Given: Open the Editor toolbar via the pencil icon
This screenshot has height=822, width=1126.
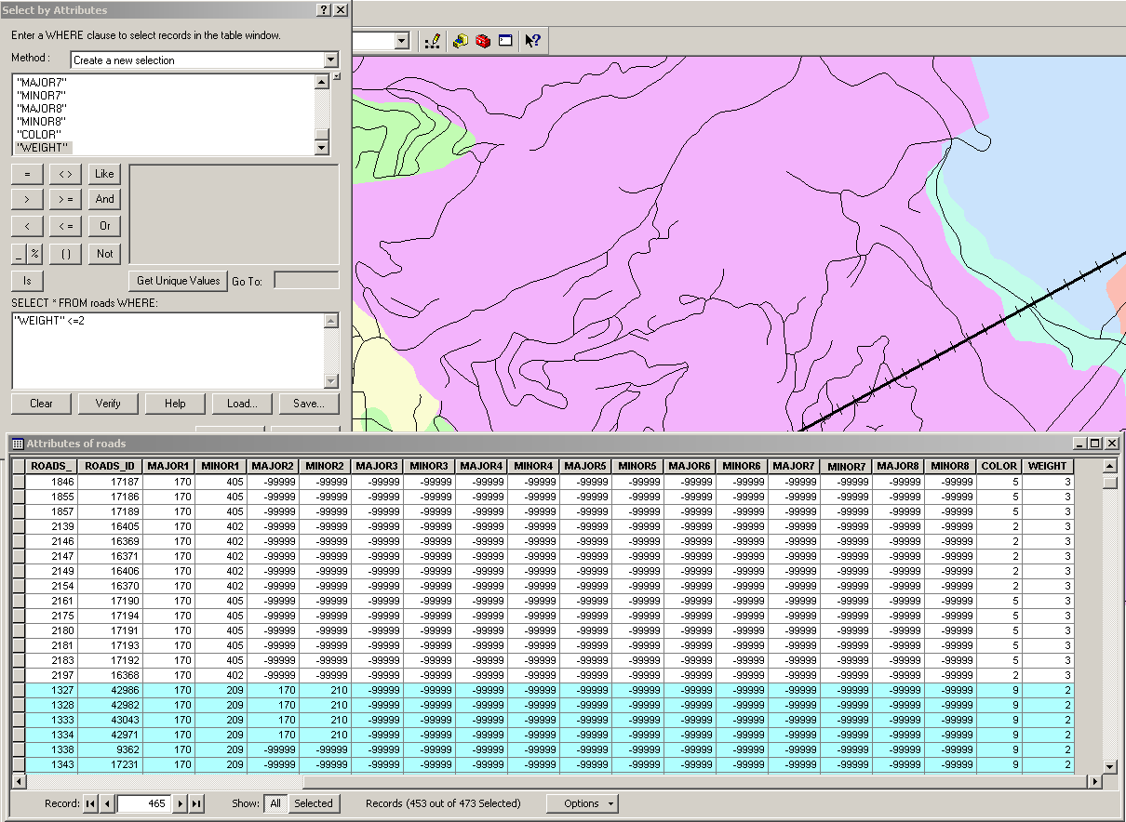Looking at the screenshot, I should pos(432,41).
